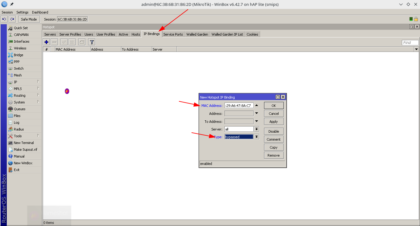Switch to the Server Profiles tab

[x=70, y=34]
